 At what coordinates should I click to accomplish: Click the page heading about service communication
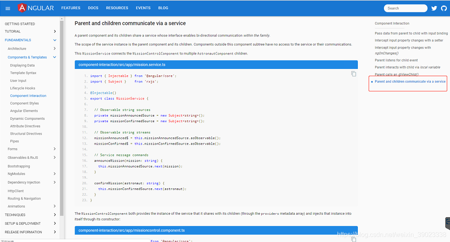pos(130,23)
